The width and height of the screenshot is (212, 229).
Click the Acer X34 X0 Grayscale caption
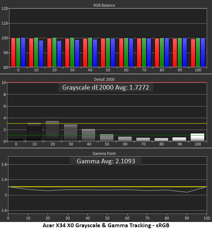(106, 225)
